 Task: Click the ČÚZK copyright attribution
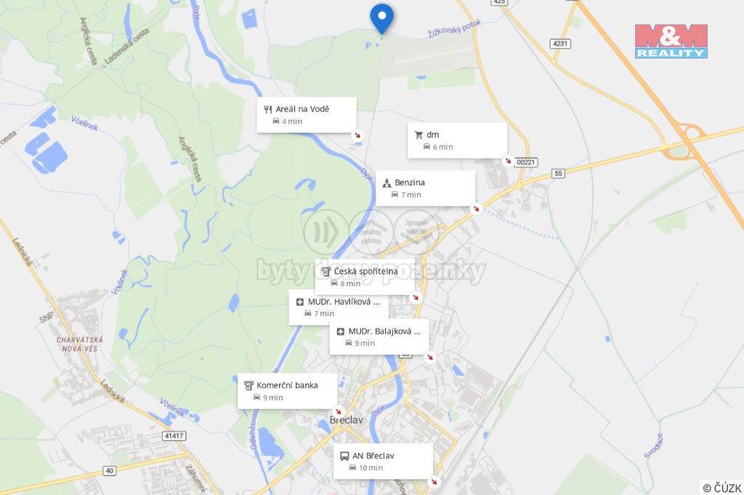721,488
